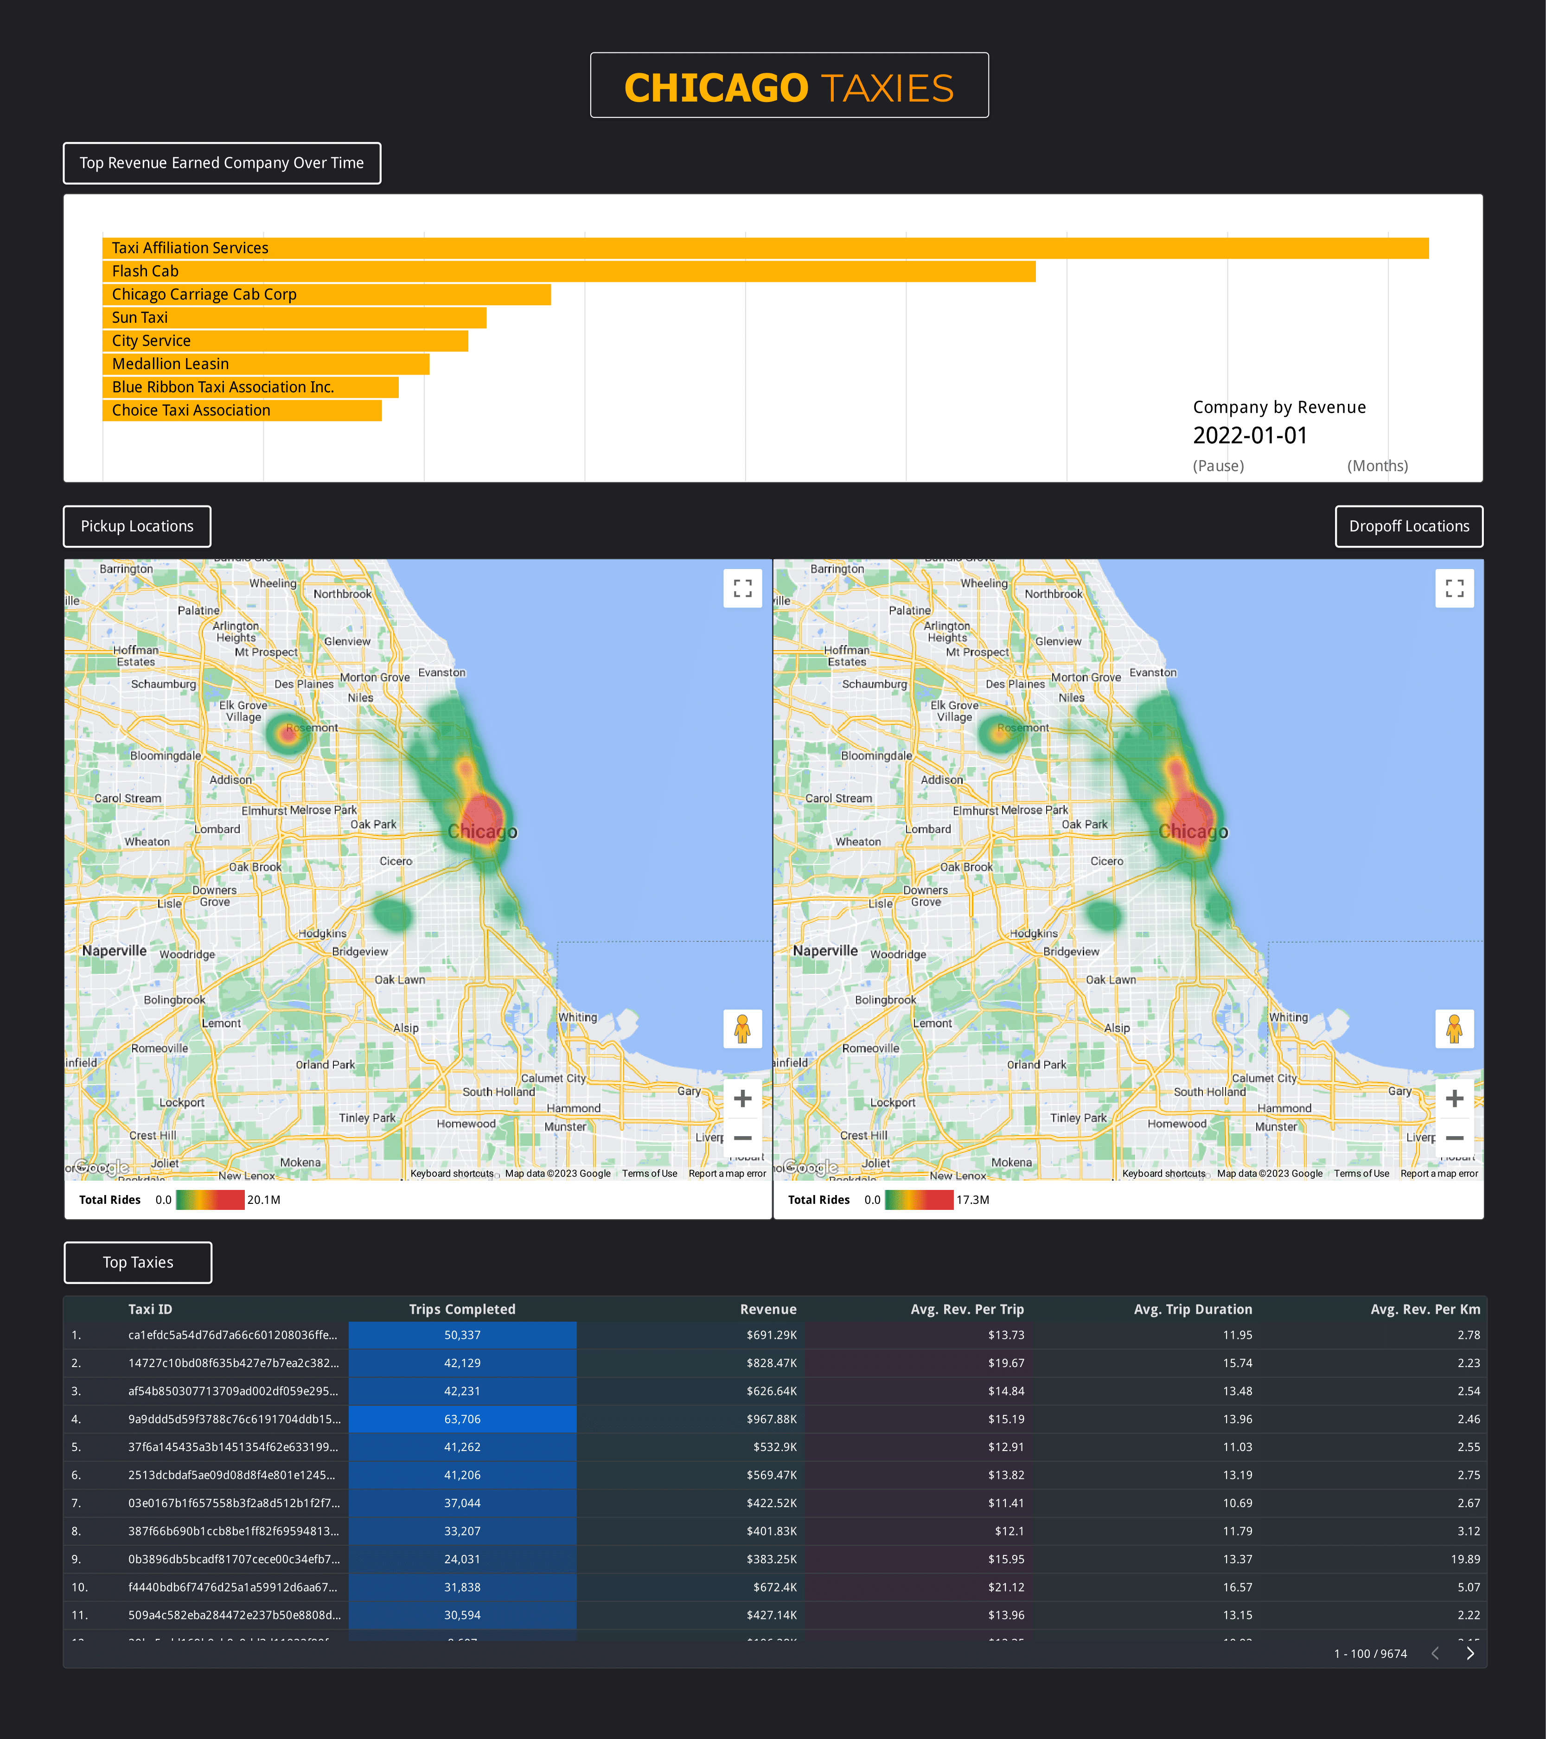Click the Pickup Locations section label
This screenshot has width=1546, height=1739.
click(137, 526)
